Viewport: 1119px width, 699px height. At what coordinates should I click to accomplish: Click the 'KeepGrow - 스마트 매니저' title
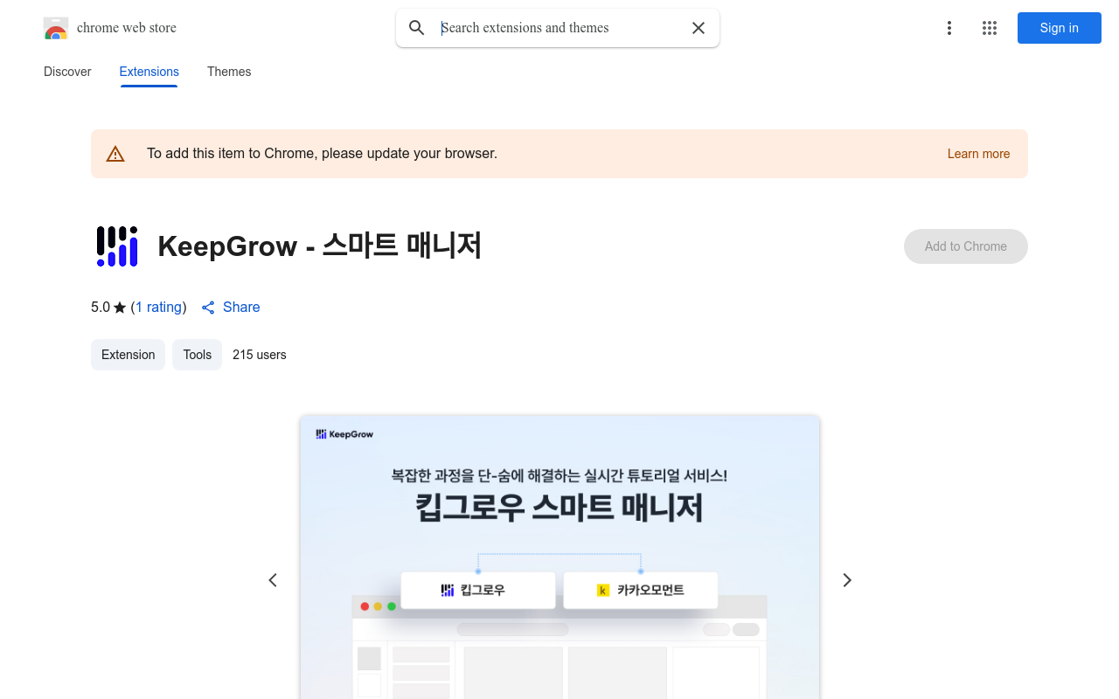pos(320,246)
